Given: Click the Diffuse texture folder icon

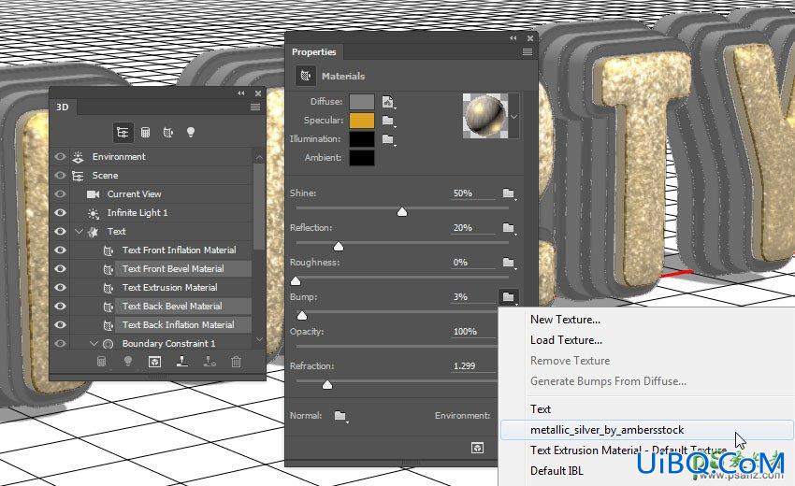Looking at the screenshot, I should click(x=388, y=102).
